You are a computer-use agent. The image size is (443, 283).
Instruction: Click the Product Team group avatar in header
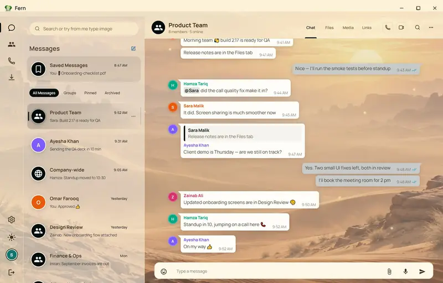click(x=158, y=28)
